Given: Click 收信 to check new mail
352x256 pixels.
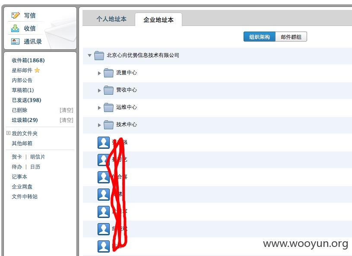Looking at the screenshot, I should coord(30,28).
